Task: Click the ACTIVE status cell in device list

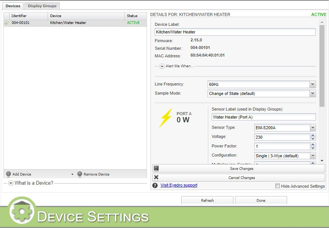Action: pos(133,23)
